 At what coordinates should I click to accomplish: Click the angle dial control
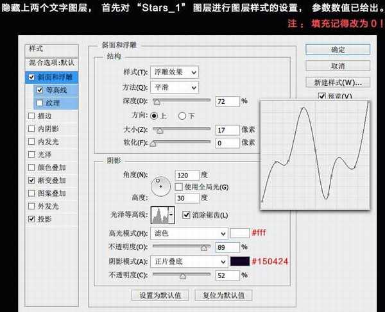pyautogui.click(x=161, y=185)
